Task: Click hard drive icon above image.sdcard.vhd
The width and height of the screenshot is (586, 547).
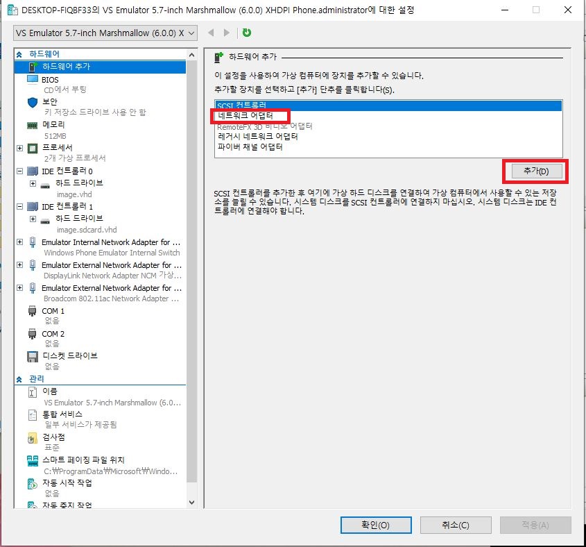Action: 45,221
